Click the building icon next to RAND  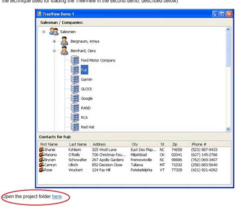[x=75, y=108]
